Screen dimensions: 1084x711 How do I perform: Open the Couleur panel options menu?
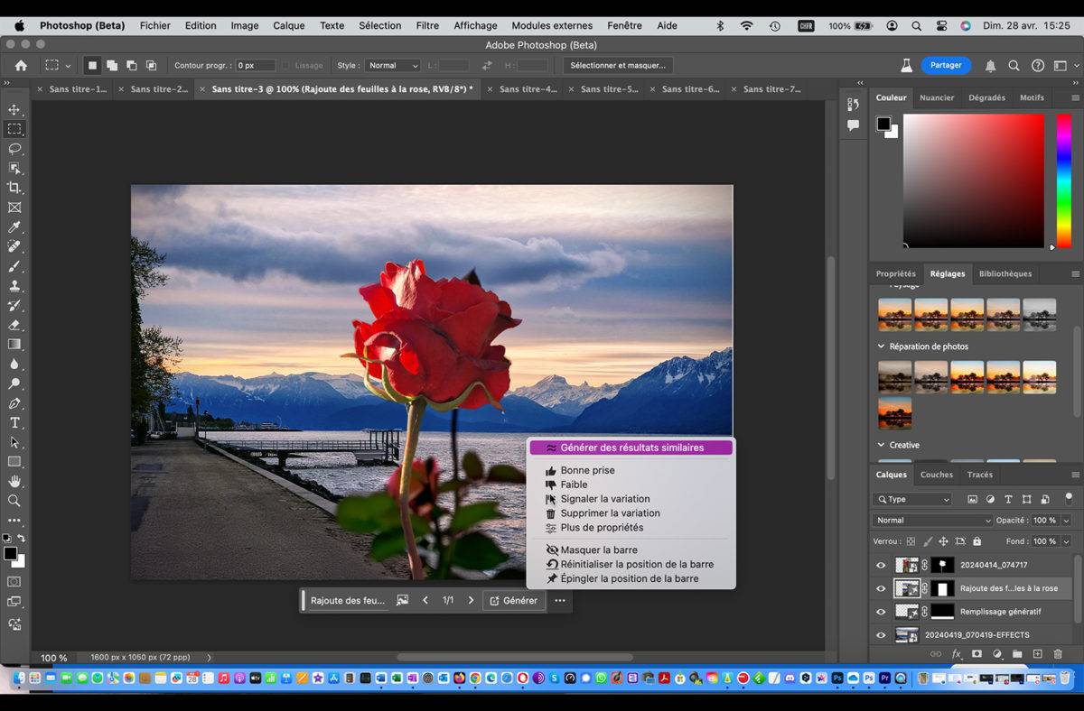click(x=1075, y=97)
